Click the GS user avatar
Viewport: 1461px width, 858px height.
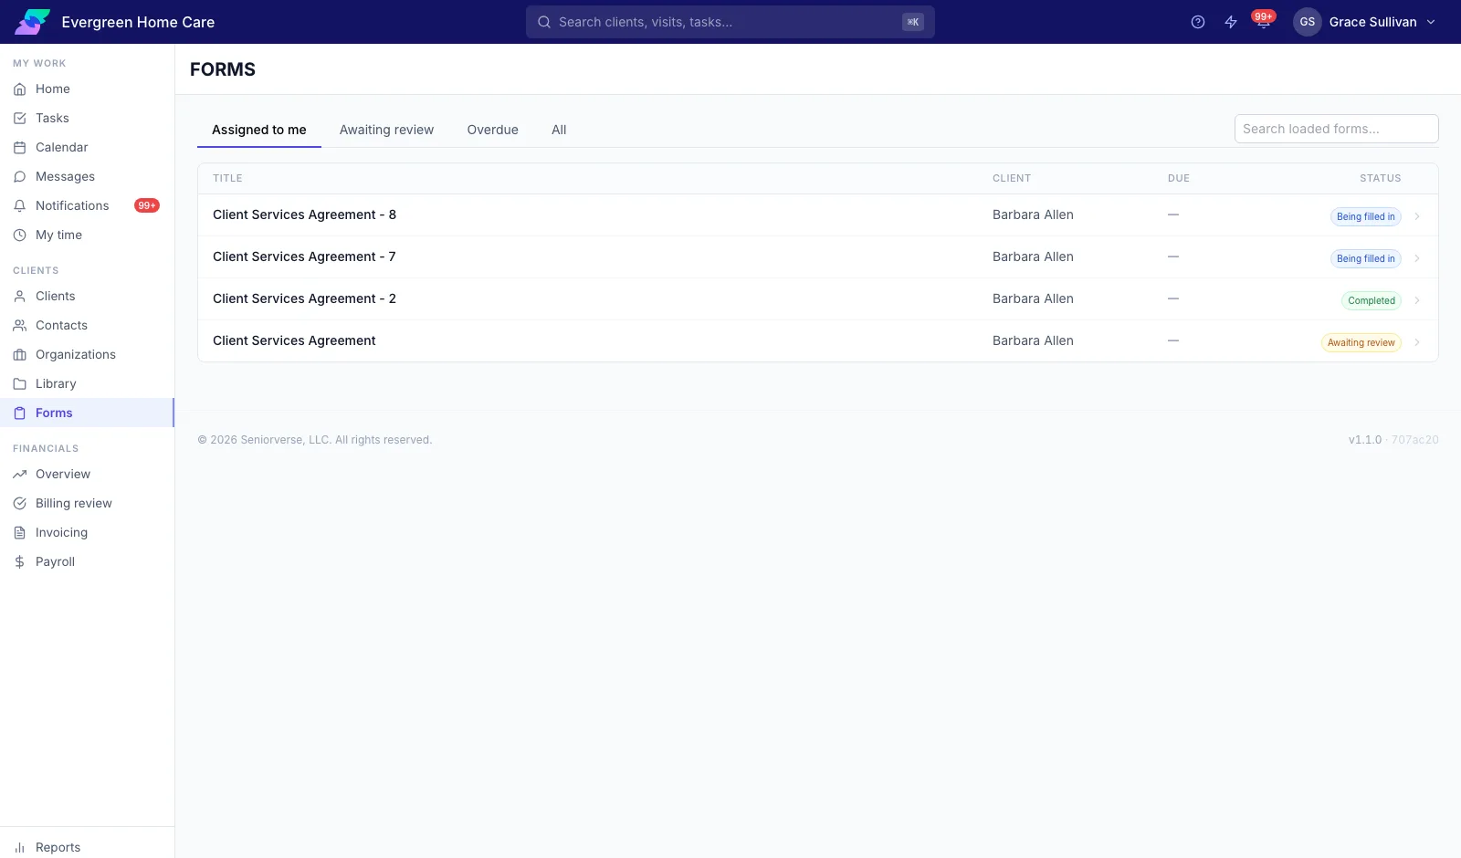1308,22
